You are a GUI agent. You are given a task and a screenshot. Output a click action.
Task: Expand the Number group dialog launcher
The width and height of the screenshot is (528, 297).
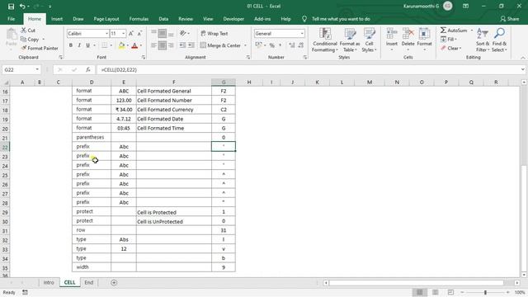(305, 58)
